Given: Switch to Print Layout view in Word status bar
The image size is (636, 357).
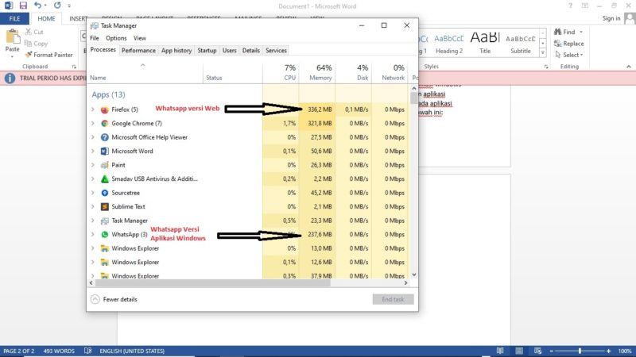Looking at the screenshot, I should click(x=519, y=351).
